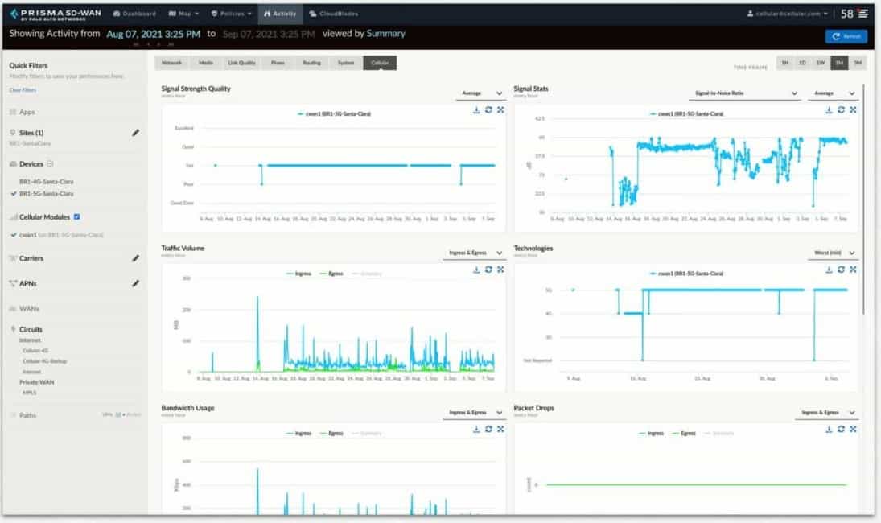The height and width of the screenshot is (523, 881).
Task: Expand the Packet Drops chart fullscreen
Action: (x=853, y=429)
